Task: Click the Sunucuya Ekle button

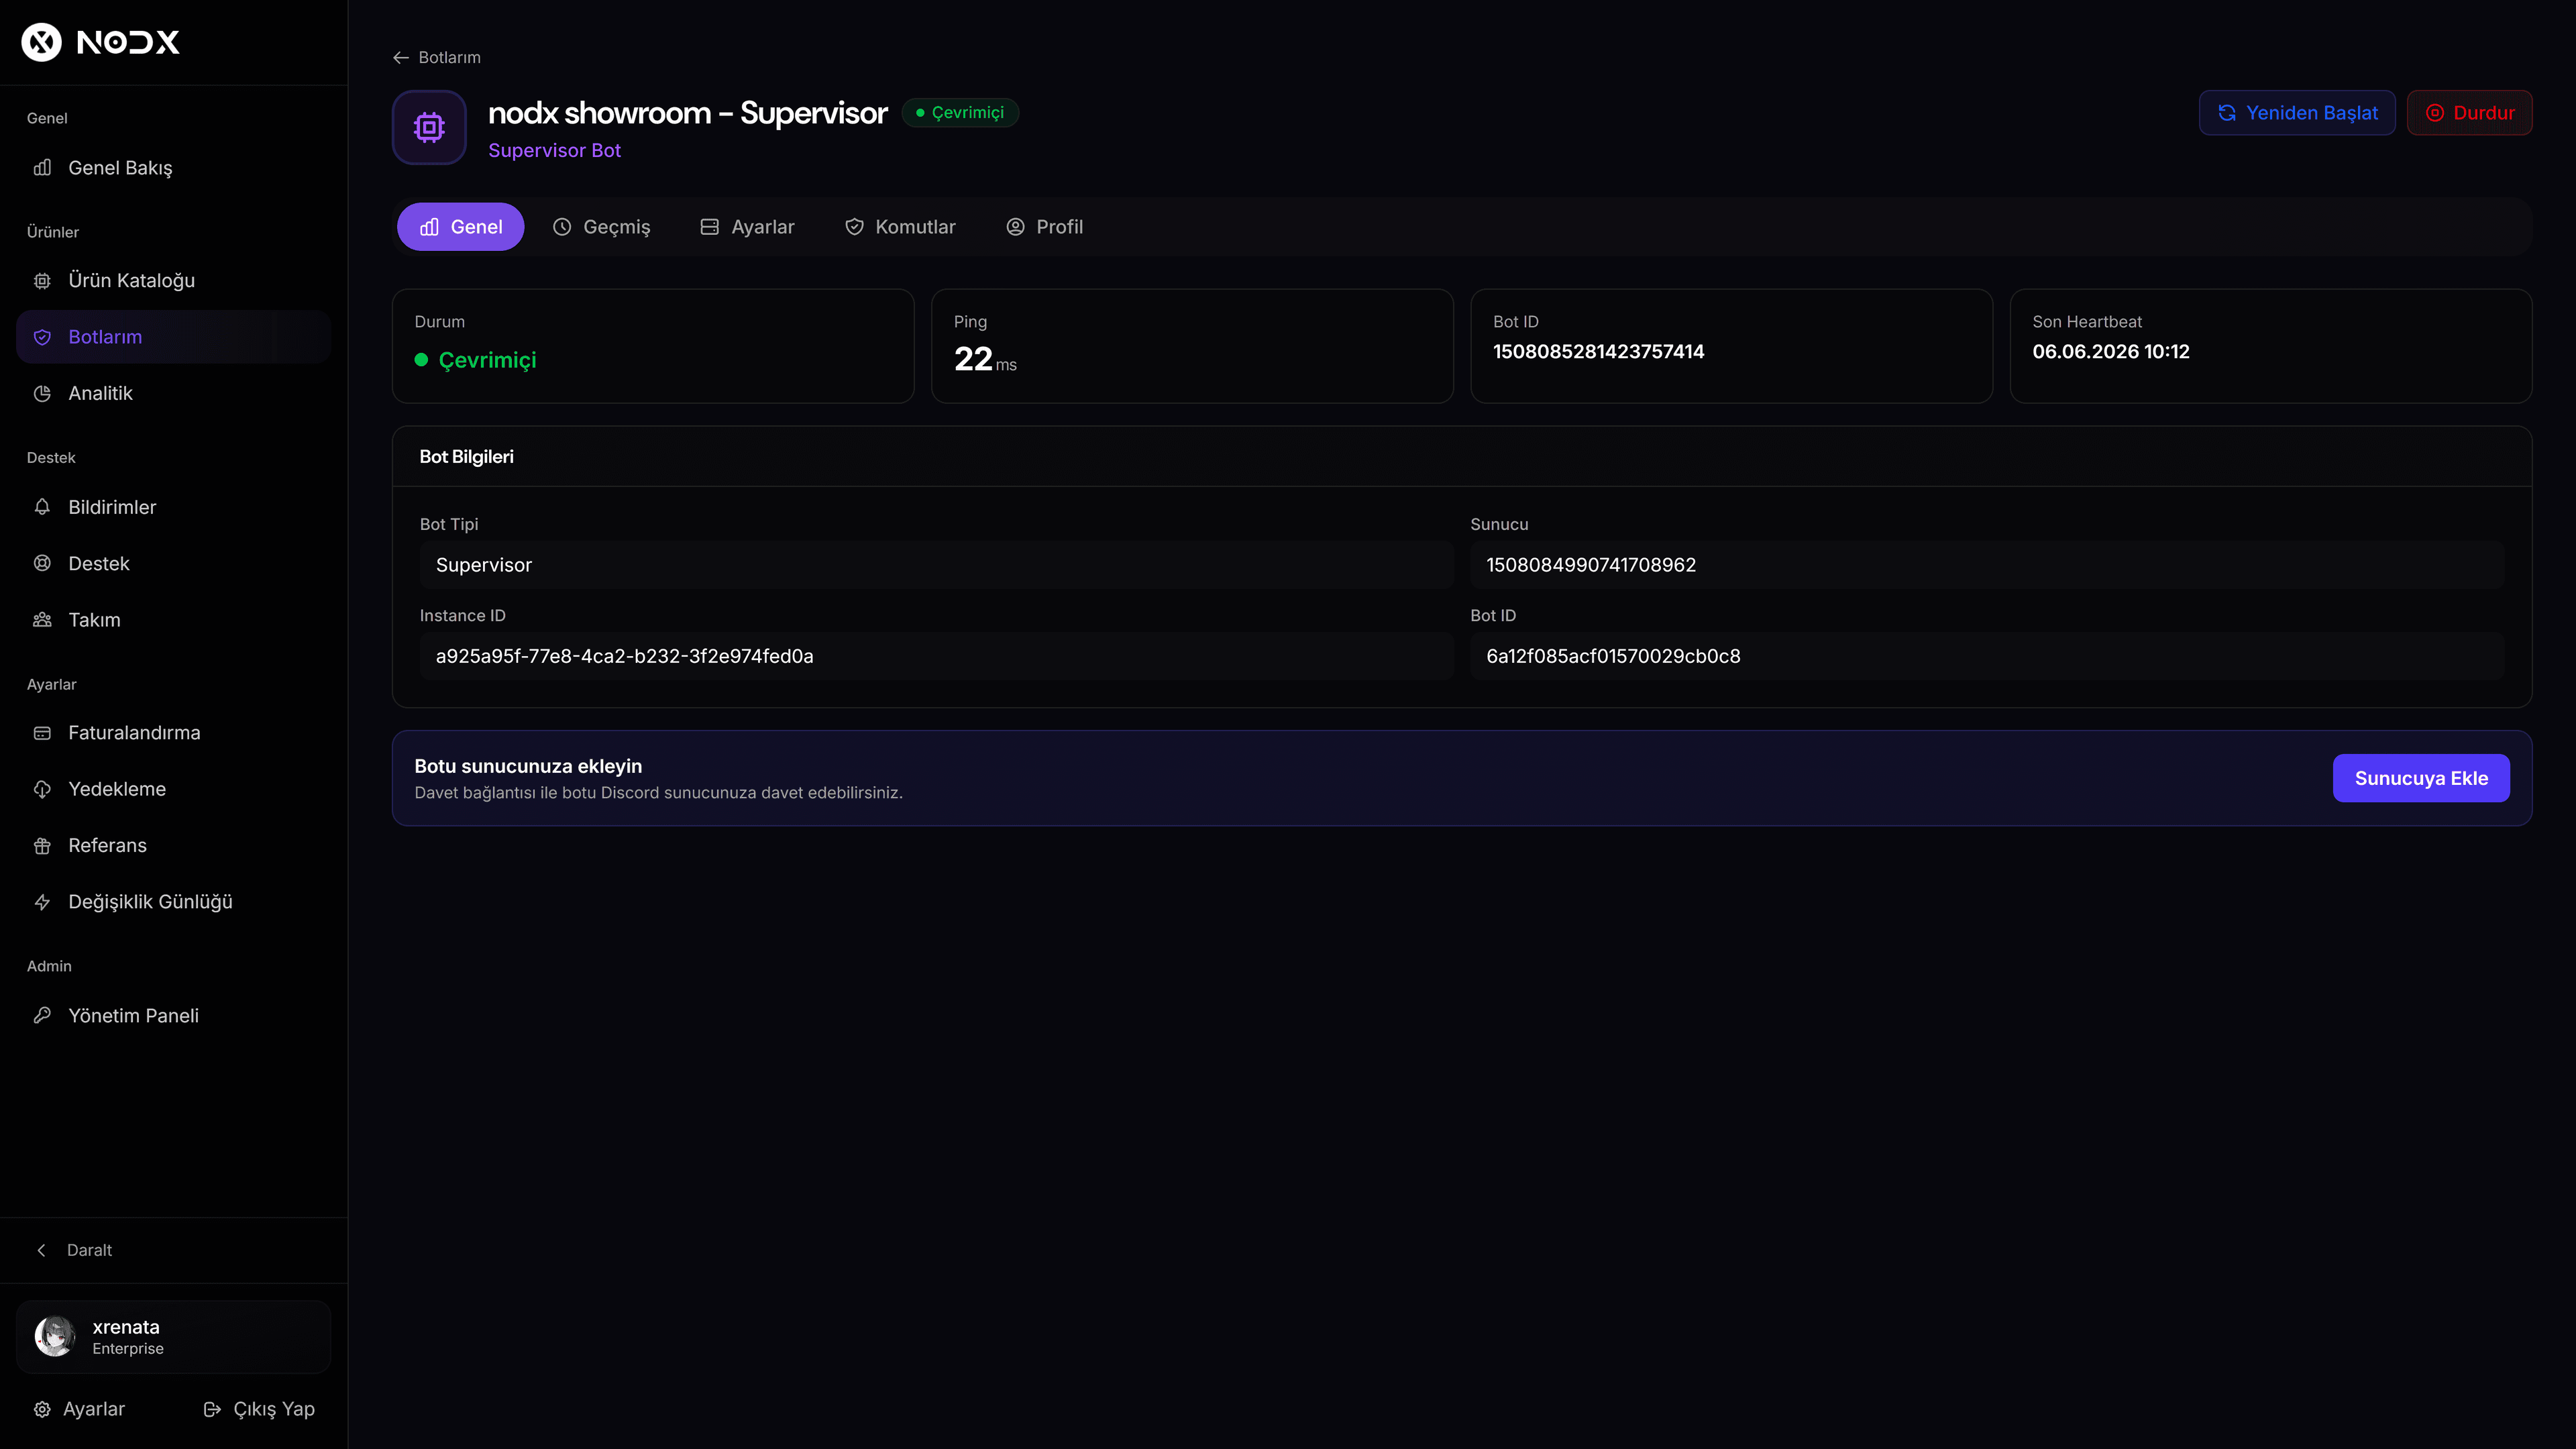Action: (x=2421, y=778)
